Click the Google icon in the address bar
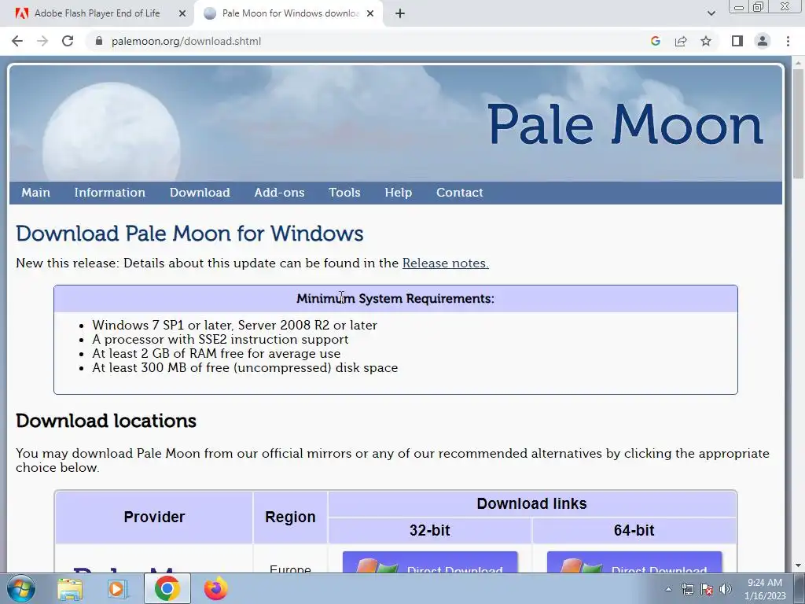Image resolution: width=805 pixels, height=604 pixels. (655, 41)
